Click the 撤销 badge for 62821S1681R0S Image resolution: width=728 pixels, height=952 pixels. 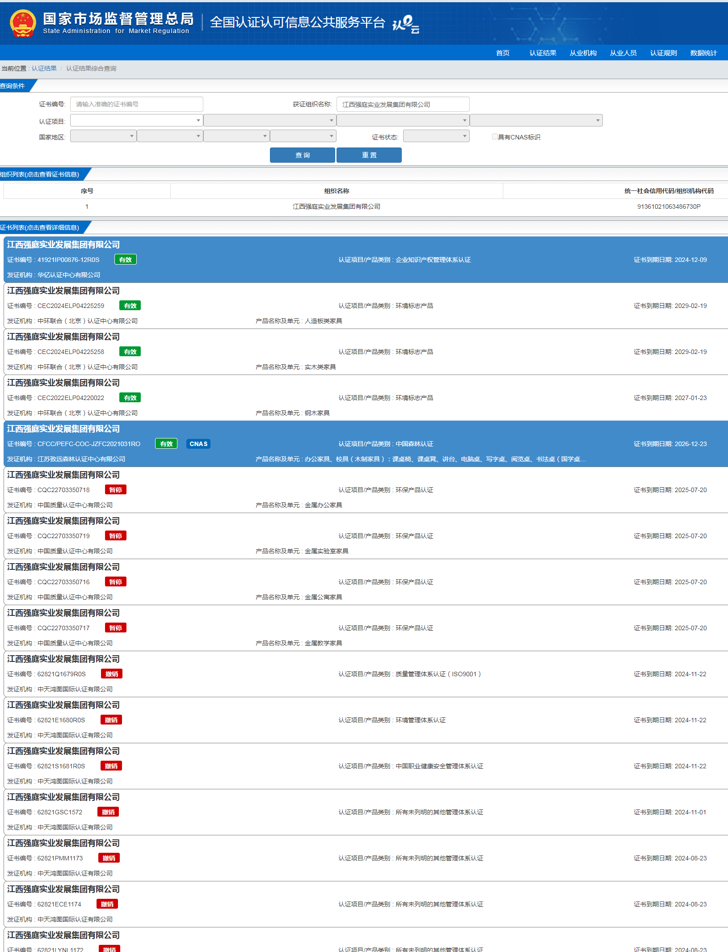click(x=111, y=766)
